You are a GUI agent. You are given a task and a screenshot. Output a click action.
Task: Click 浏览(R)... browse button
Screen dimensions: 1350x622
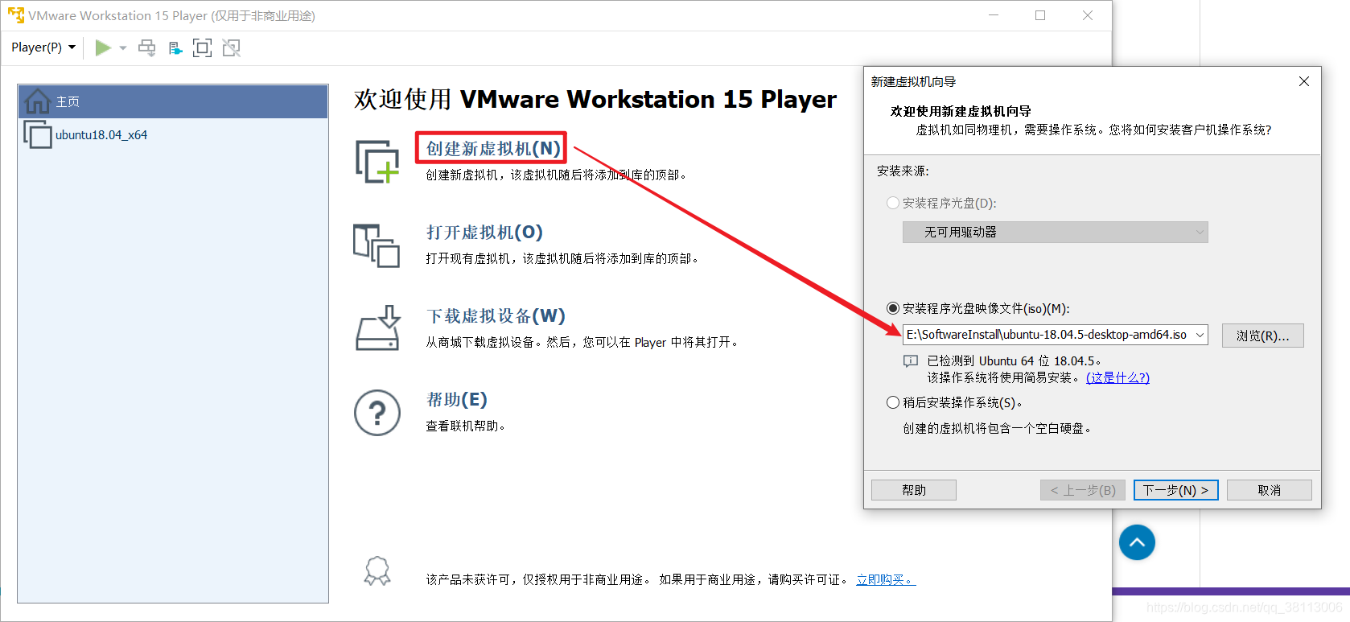point(1262,336)
